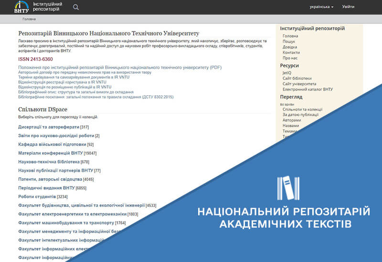Open Патенти, авторські свідоцтва community
The width and height of the screenshot is (382, 262).
coord(50,179)
